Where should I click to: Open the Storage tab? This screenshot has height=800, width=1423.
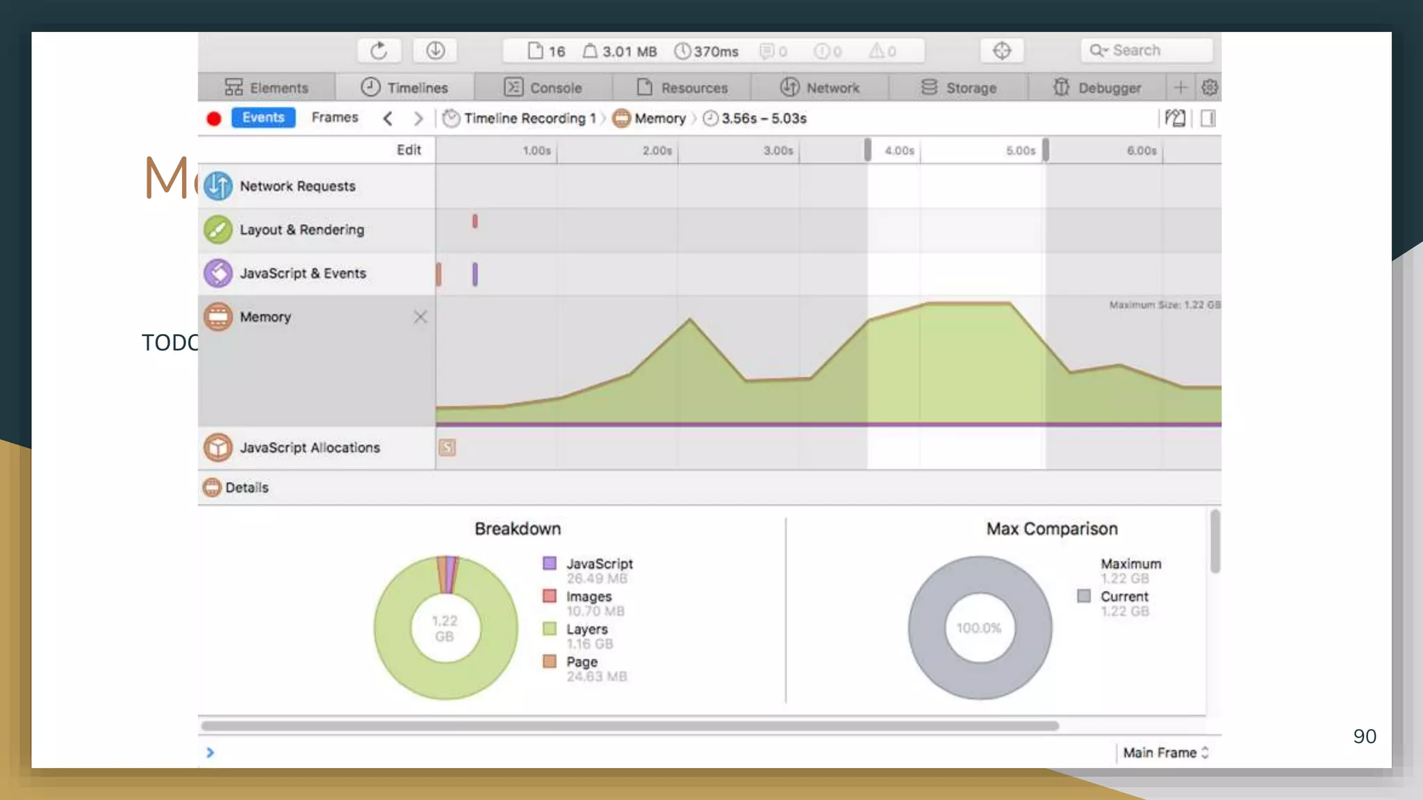pos(958,87)
